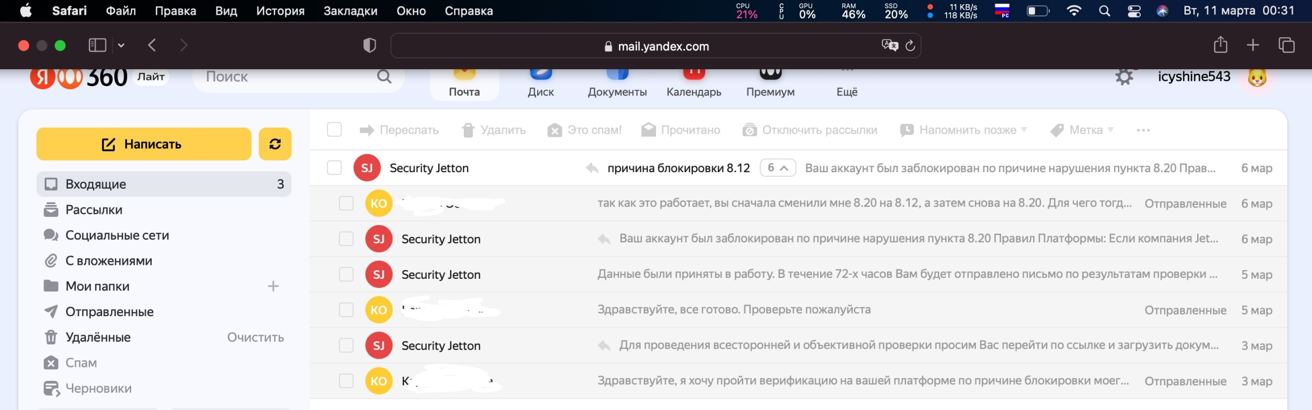Open the Входящие folder
This screenshot has height=410, width=1312.
coord(164,184)
